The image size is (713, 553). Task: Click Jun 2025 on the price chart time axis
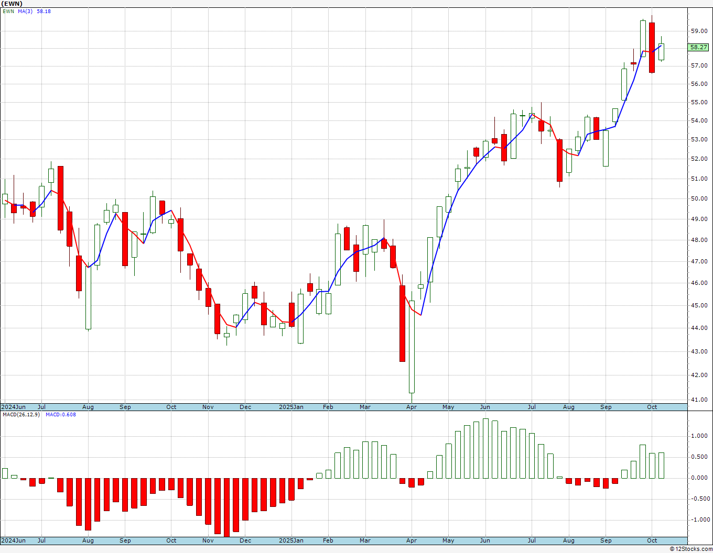point(485,407)
